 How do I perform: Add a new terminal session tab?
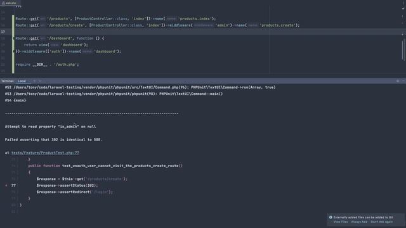click(x=34, y=81)
